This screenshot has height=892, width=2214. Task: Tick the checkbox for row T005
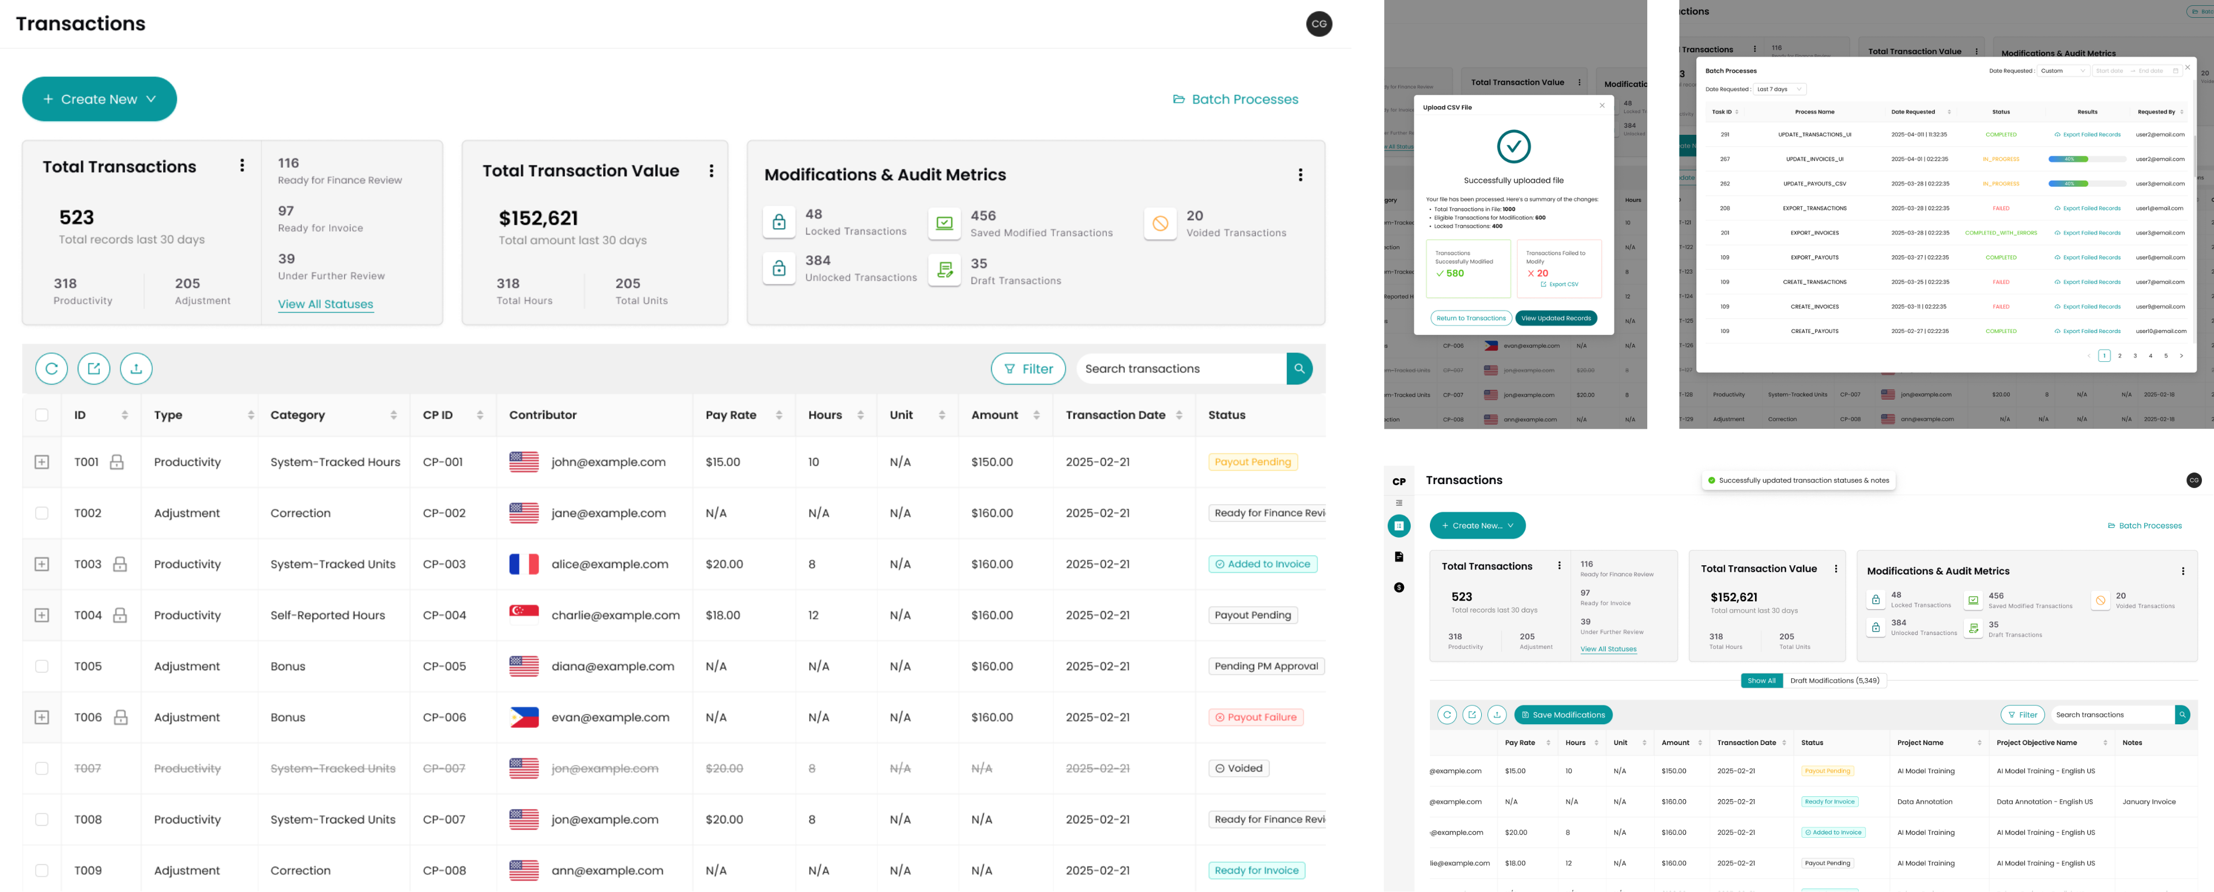(x=42, y=667)
